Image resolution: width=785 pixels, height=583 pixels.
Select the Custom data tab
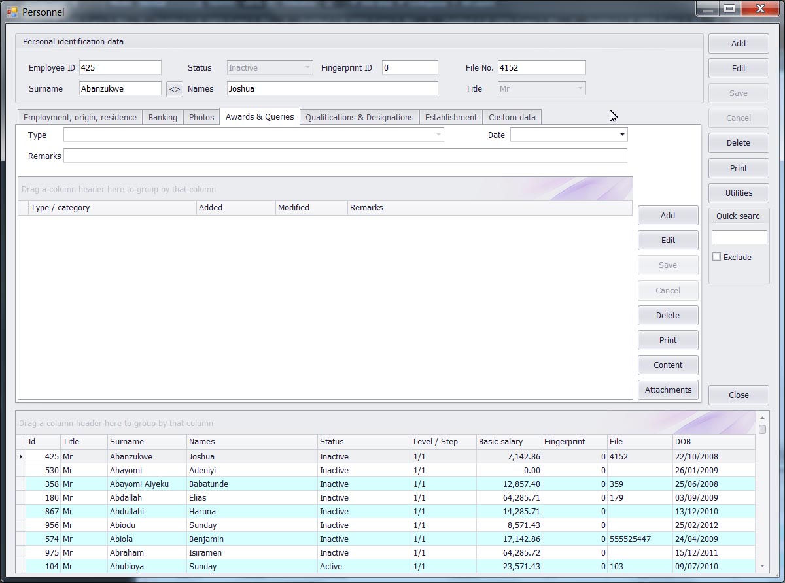pos(512,117)
